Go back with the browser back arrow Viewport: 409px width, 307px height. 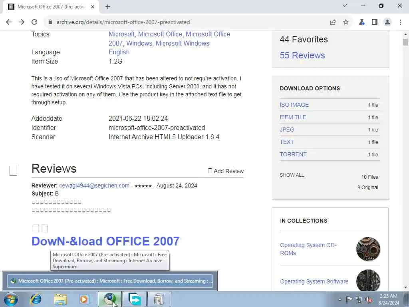coord(9,22)
